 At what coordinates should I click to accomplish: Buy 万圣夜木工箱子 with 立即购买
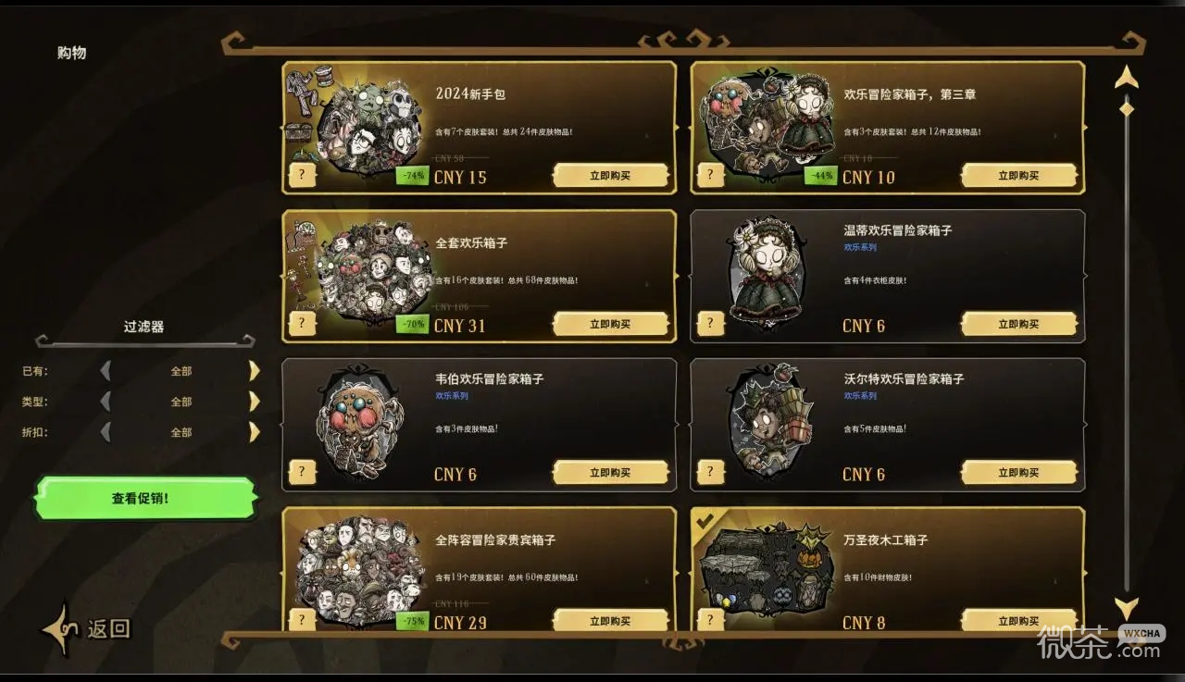click(1018, 620)
